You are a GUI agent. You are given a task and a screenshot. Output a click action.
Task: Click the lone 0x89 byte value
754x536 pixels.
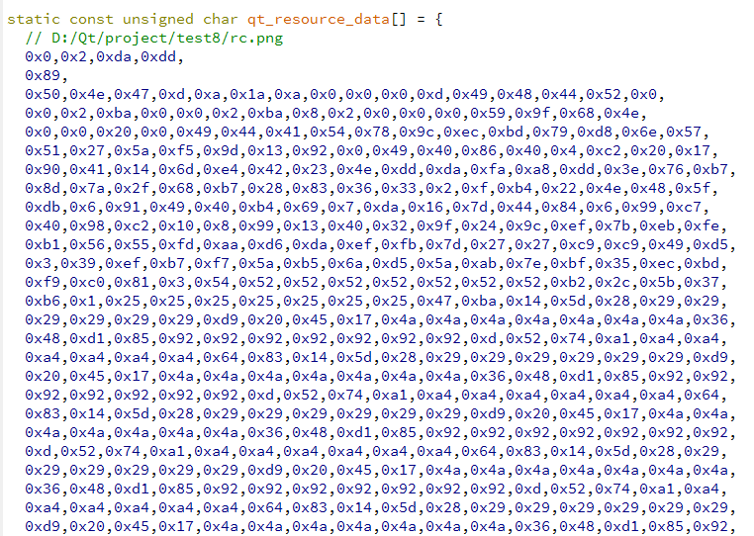43,75
